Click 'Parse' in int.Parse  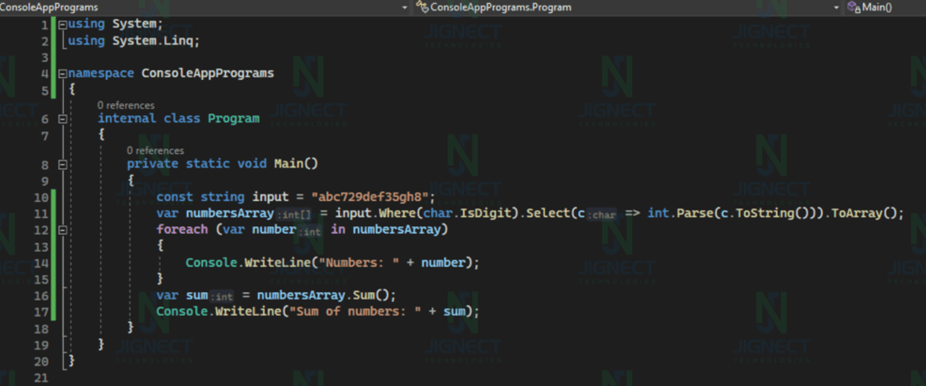click(x=694, y=213)
